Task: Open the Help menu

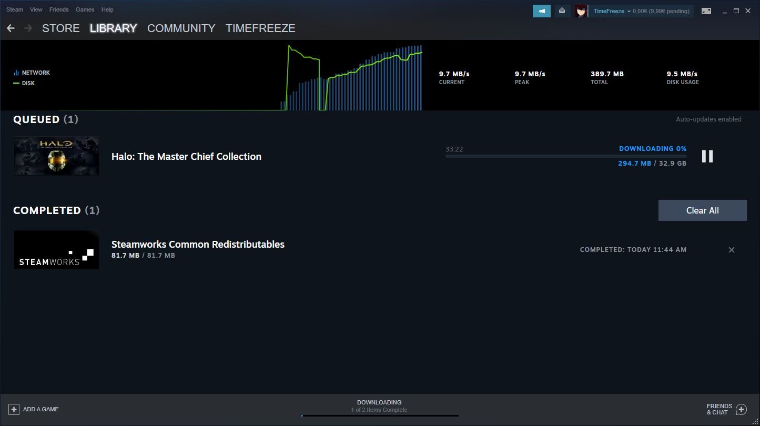Action: pos(107,9)
